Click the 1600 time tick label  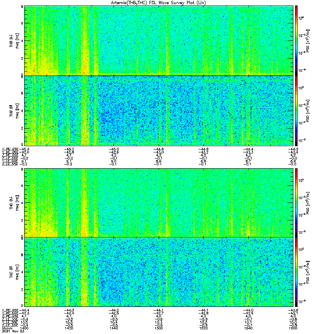click(293, 328)
